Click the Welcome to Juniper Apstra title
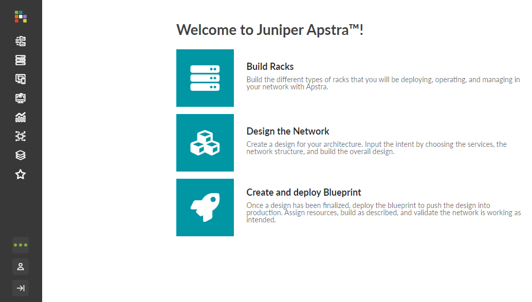The width and height of the screenshot is (532, 302). [270, 30]
